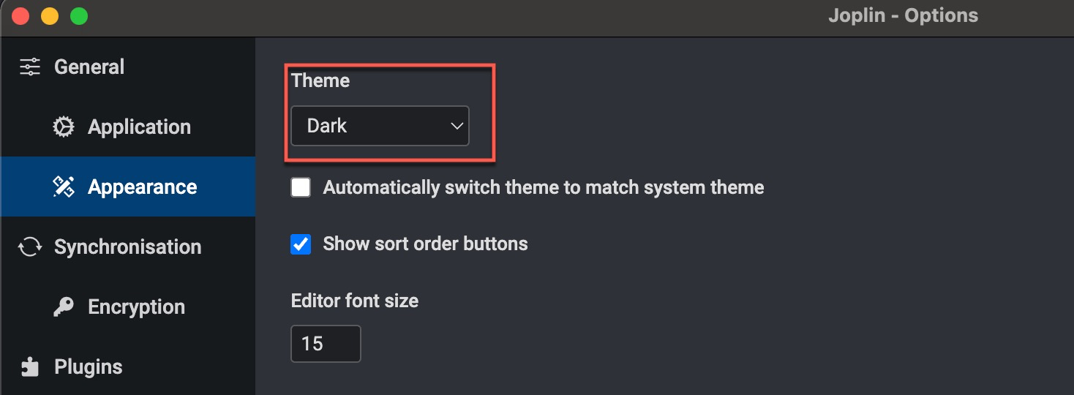Uncheck Show sort order buttons
Image resolution: width=1074 pixels, height=395 pixels.
[x=301, y=244]
